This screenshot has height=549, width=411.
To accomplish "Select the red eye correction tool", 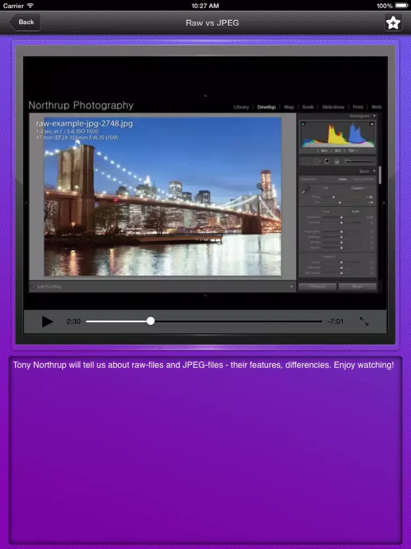I will pos(327,161).
